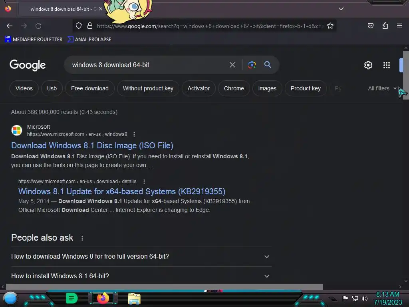Open the second bookmark in the bookmarks bar
The height and width of the screenshot is (307, 409).
89,40
